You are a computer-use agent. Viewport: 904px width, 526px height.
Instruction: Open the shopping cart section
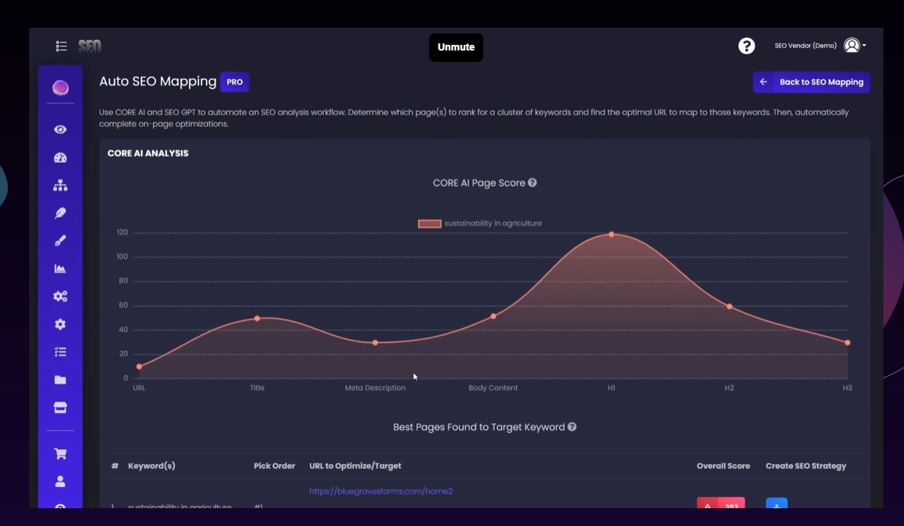[61, 453]
